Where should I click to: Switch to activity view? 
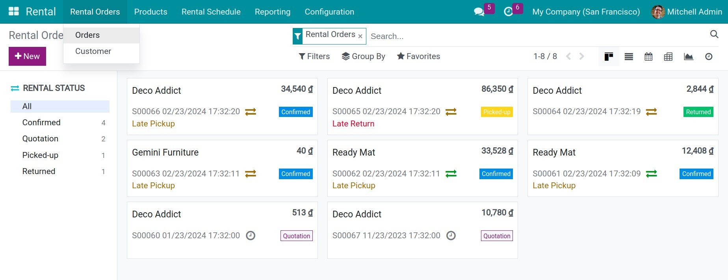[x=708, y=57]
